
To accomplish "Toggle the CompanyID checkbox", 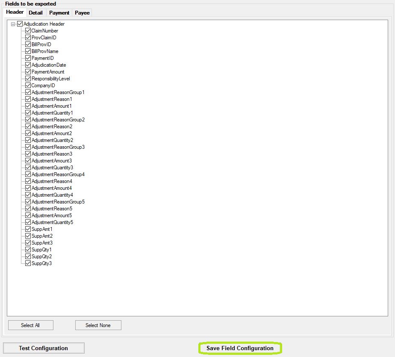I will 28,86.
